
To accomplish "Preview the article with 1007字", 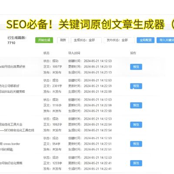I will point(136,67).
